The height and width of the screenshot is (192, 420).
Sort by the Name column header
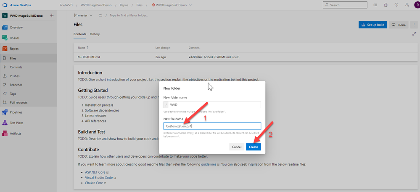pos(83,48)
